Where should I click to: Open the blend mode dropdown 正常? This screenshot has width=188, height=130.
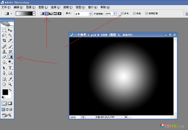[83, 14]
